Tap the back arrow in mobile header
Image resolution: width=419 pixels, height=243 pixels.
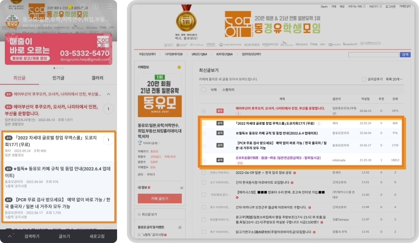coord(7,7)
